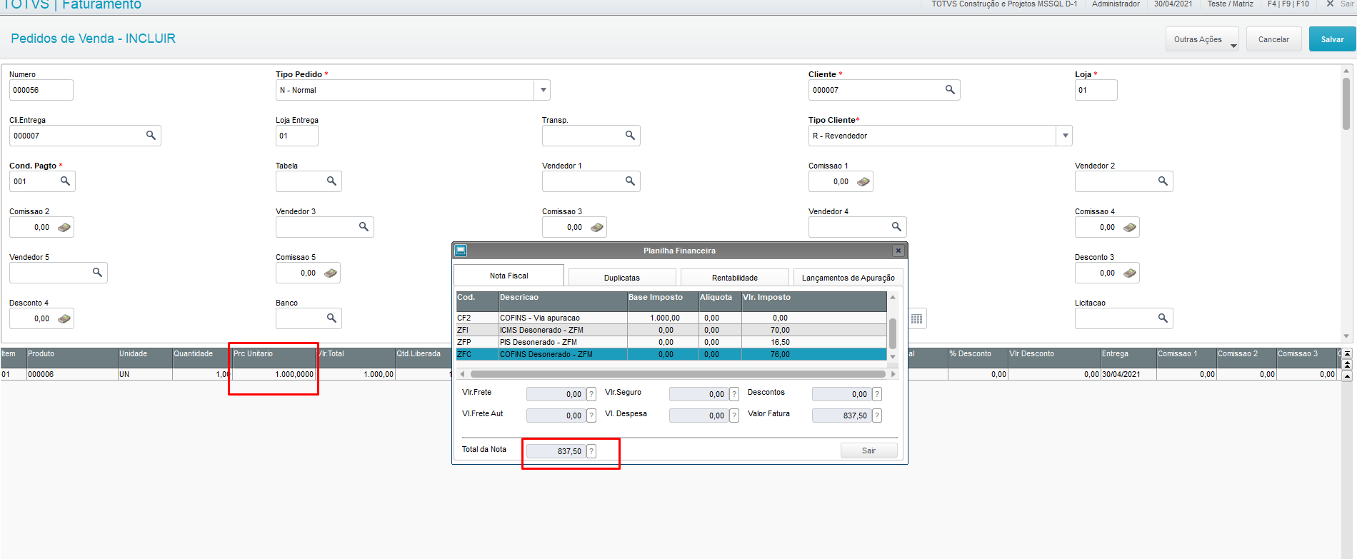Click the help icon beside Vlr.Seguro

click(734, 394)
